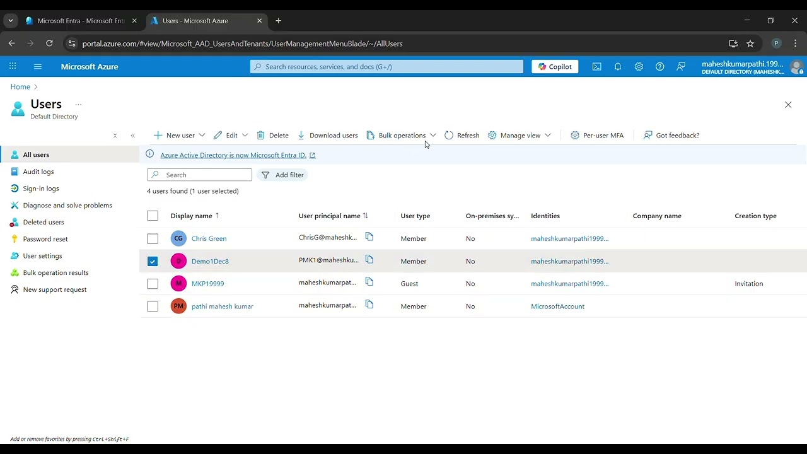Click the Delete trash icon
Image resolution: width=807 pixels, height=454 pixels.
point(260,135)
